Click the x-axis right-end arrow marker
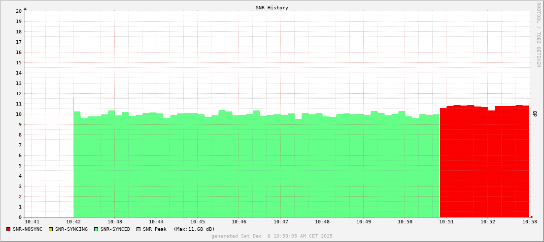 click(x=532, y=217)
